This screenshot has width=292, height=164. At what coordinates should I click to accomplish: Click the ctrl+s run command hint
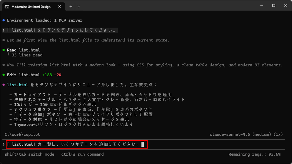pyautogui.click(x=82, y=154)
